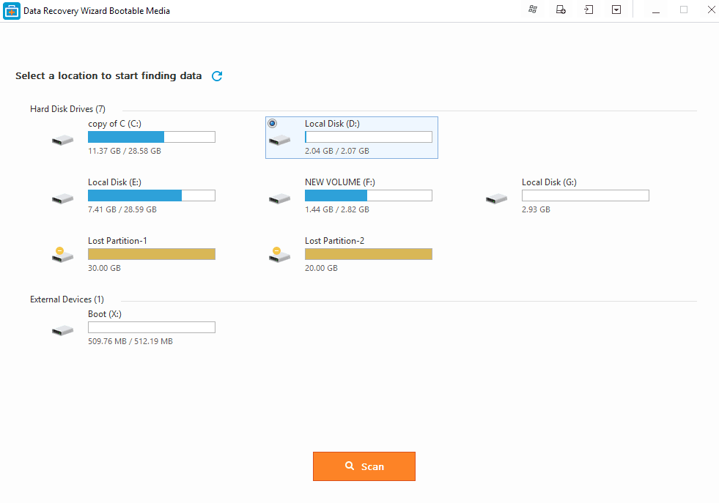
Task: Click the NEW VOLUME (F:) usage bar
Action: [368, 195]
